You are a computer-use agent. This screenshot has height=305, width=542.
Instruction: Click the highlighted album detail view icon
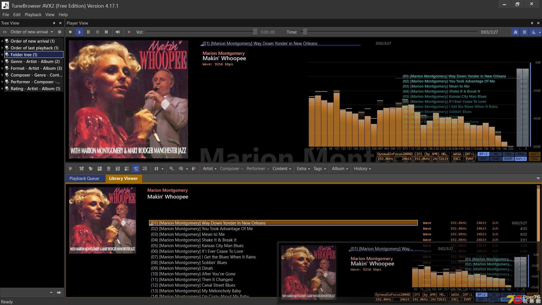click(136, 169)
